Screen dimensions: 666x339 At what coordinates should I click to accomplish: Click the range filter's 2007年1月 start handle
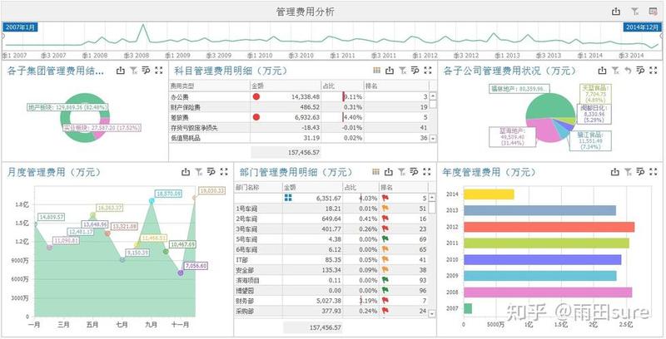click(20, 27)
